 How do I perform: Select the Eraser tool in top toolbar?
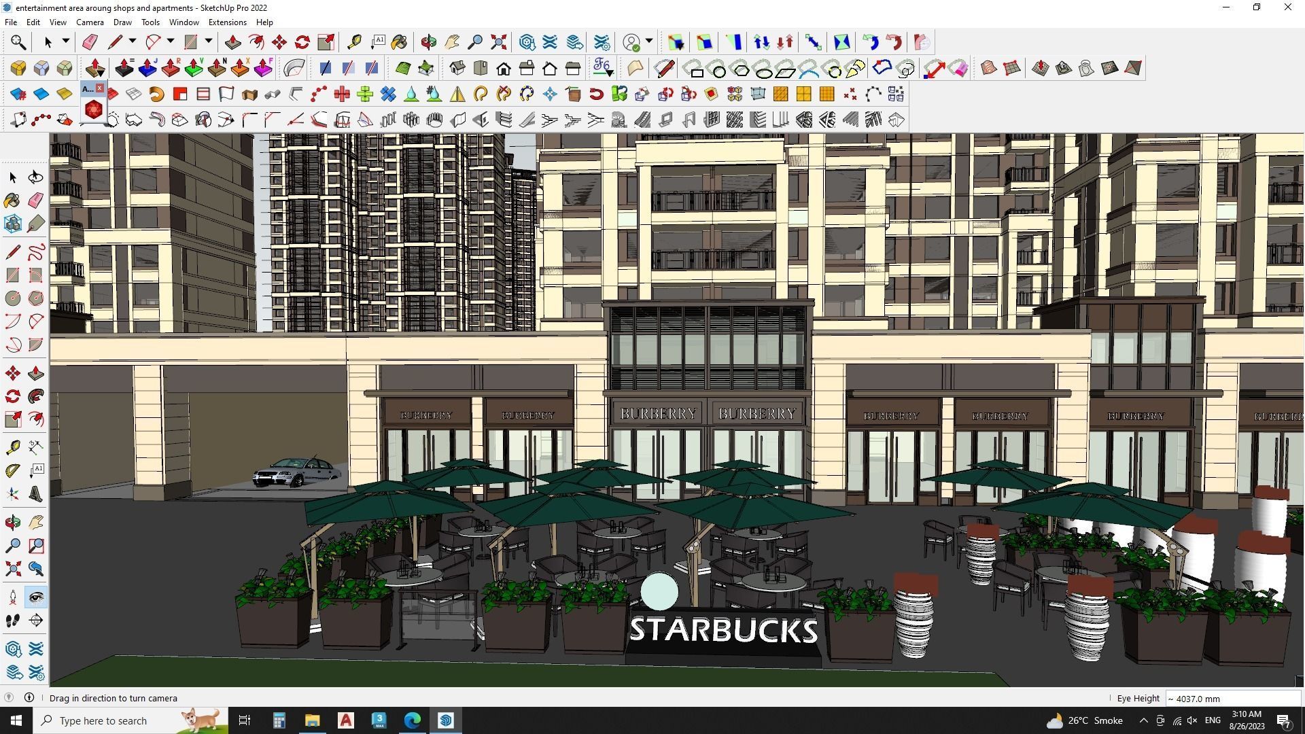[x=90, y=42]
